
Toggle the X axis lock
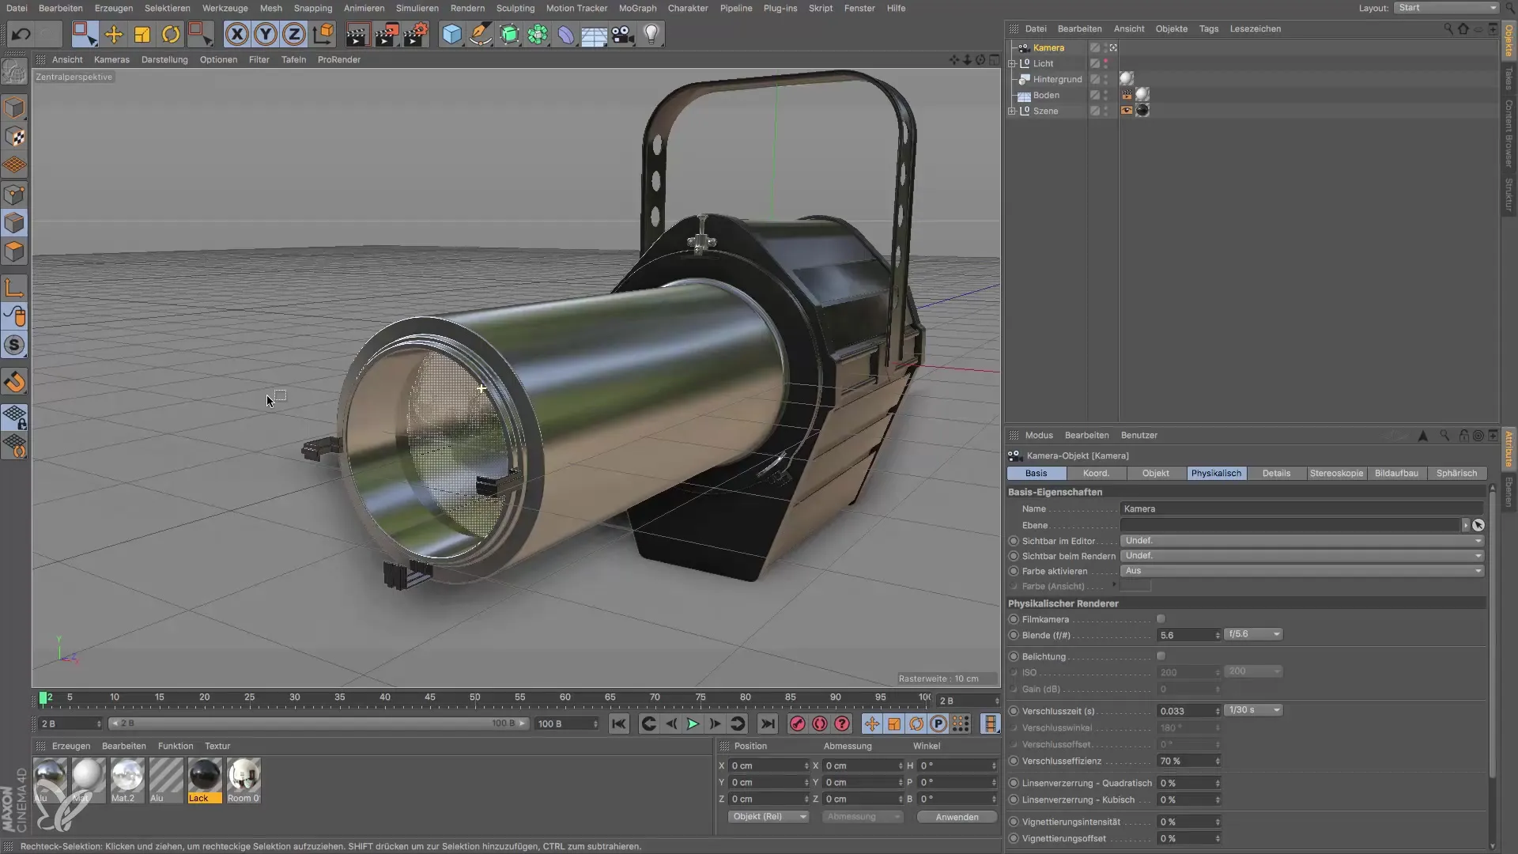[x=236, y=34]
